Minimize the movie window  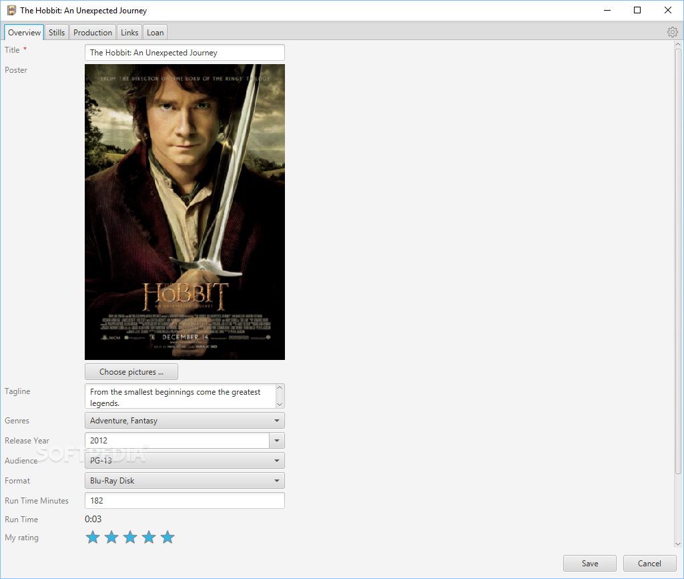[607, 11]
